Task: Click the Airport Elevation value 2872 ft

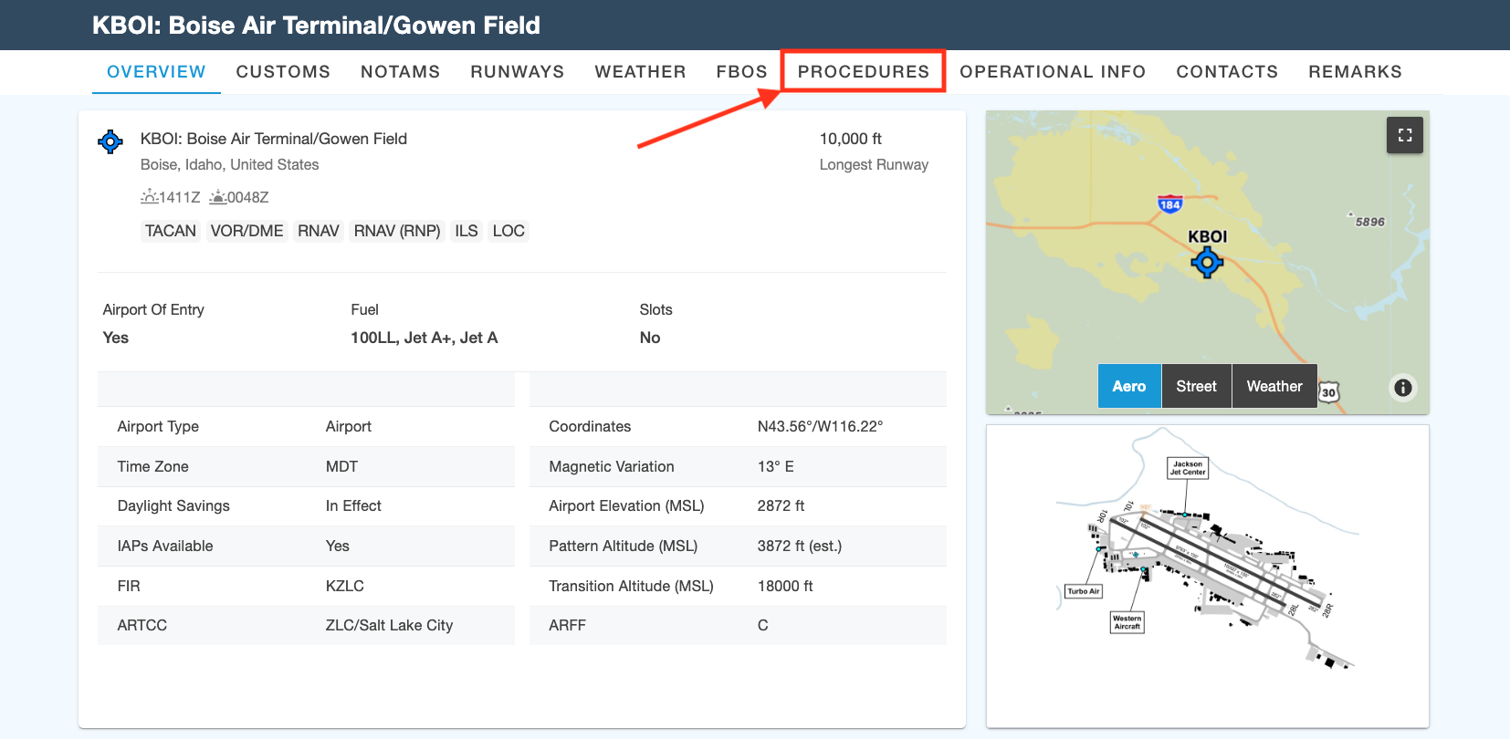Action: 781,505
